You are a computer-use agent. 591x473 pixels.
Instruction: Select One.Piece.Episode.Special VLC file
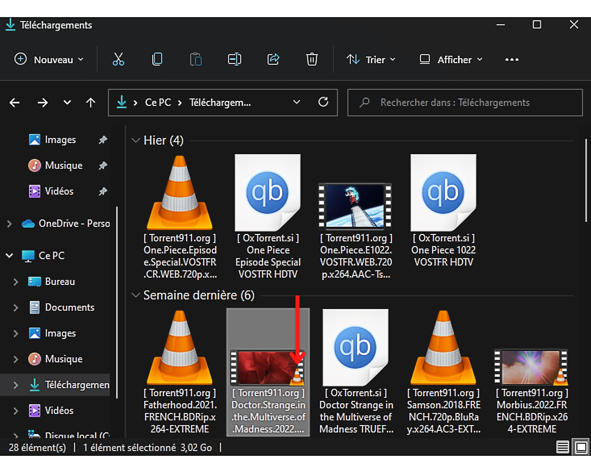coord(180,217)
